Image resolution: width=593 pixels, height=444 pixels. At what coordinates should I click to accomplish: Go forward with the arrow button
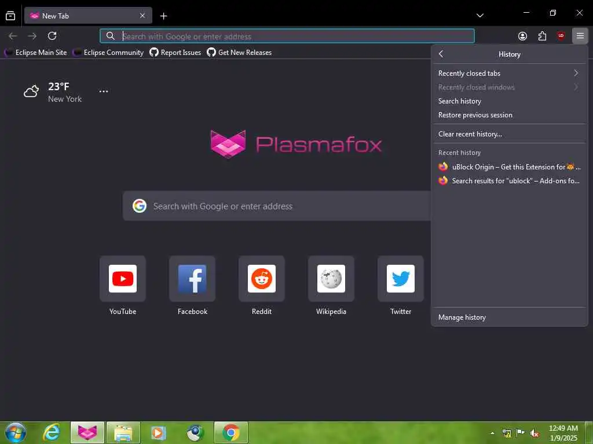(32, 36)
